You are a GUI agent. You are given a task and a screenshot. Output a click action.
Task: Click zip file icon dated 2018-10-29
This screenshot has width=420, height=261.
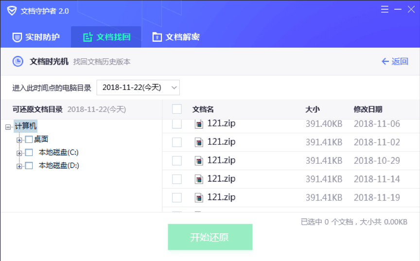[199, 161]
